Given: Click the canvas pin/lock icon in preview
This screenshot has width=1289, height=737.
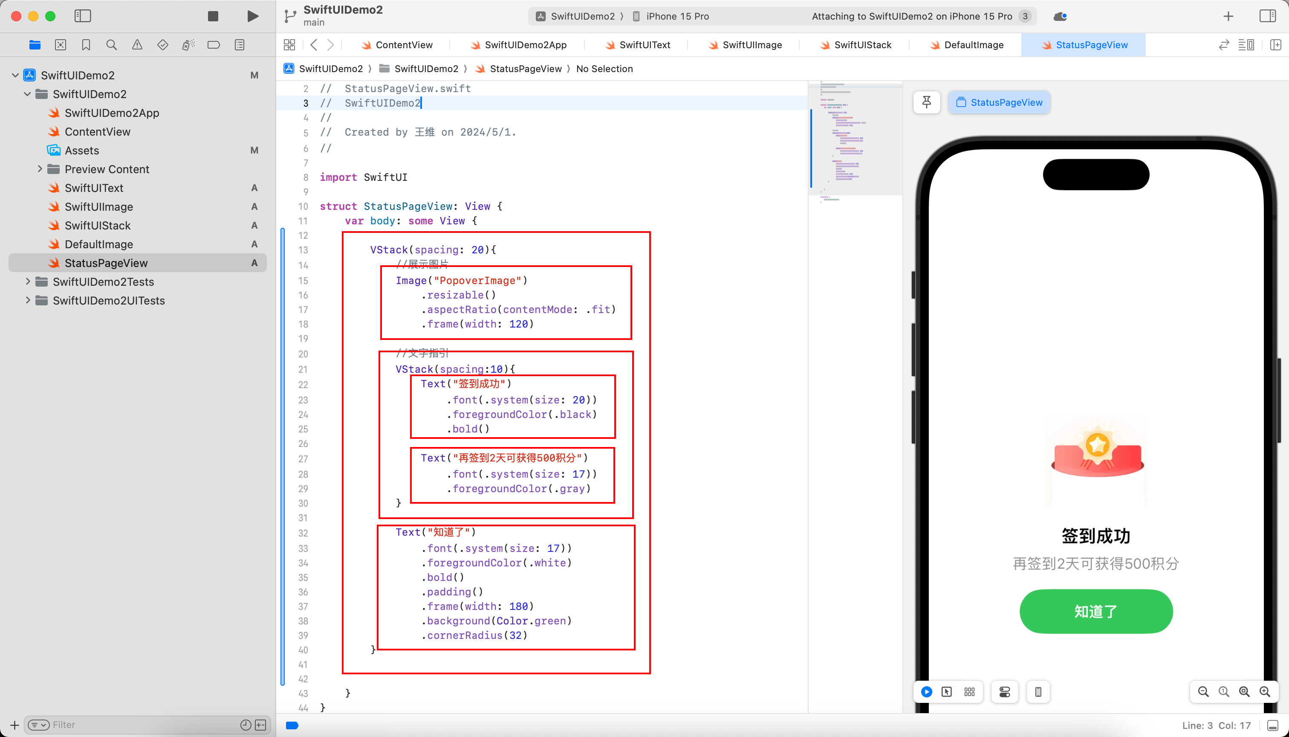Looking at the screenshot, I should (x=928, y=102).
